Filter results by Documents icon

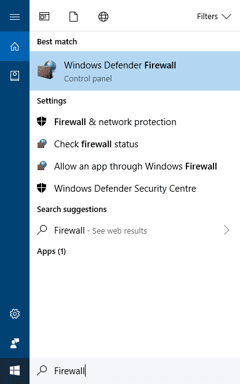[x=74, y=17]
